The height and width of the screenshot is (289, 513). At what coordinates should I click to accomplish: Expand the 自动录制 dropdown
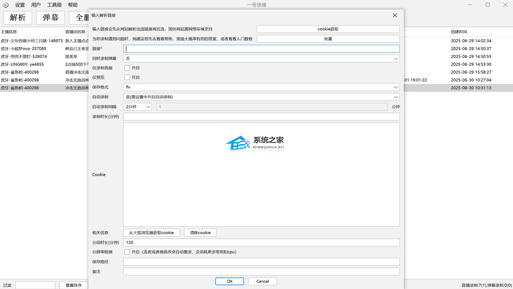(x=261, y=97)
